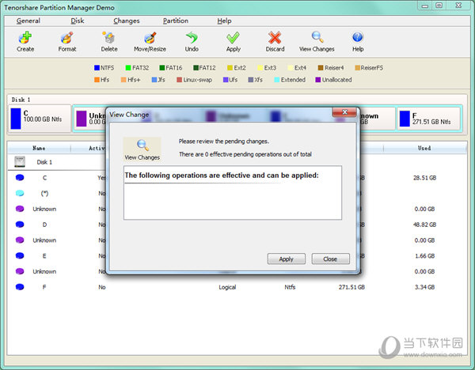Click the Disk 1 drive icon in list

pos(20,162)
